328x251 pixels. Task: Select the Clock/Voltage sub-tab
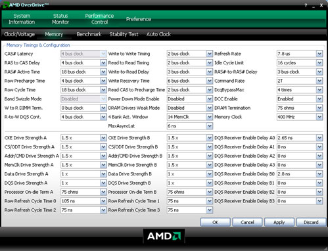tap(20, 34)
